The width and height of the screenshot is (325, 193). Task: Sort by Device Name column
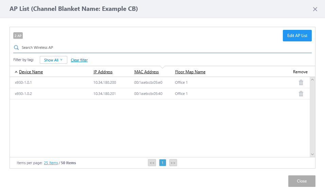31,72
